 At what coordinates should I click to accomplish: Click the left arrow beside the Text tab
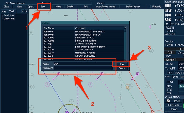click(x=23, y=11)
